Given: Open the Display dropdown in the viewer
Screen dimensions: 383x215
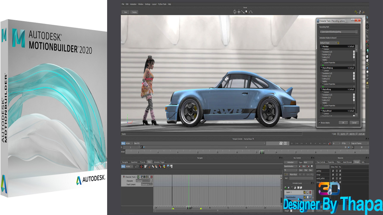Looking at the screenshot, I should [134, 12].
